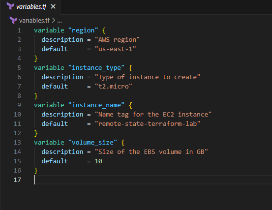Click line number 13 in the gutter
Image resolution: width=272 pixels, height=210 pixels.
(x=17, y=143)
